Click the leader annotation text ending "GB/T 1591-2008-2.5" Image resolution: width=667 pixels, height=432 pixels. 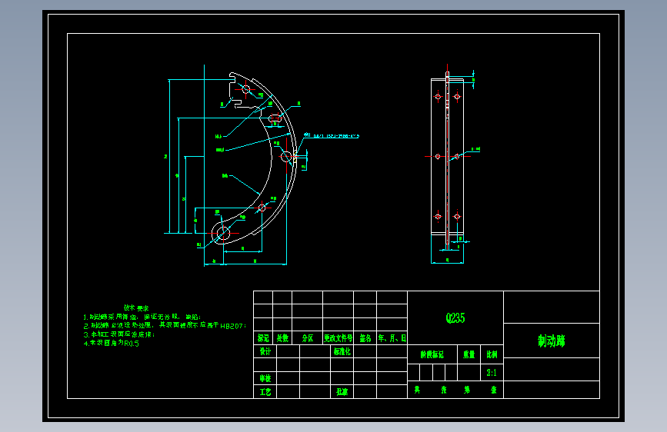coord(332,135)
